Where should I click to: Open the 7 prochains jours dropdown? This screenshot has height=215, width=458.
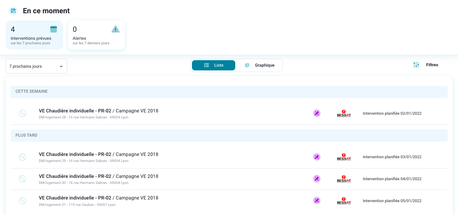click(x=36, y=66)
